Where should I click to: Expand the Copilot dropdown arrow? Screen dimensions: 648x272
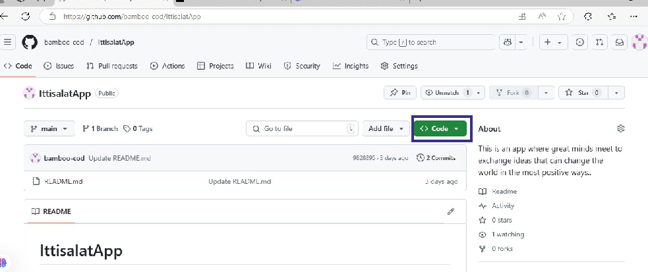[x=521, y=42]
